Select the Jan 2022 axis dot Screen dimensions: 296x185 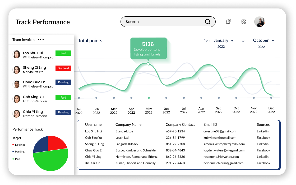(x=79, y=98)
